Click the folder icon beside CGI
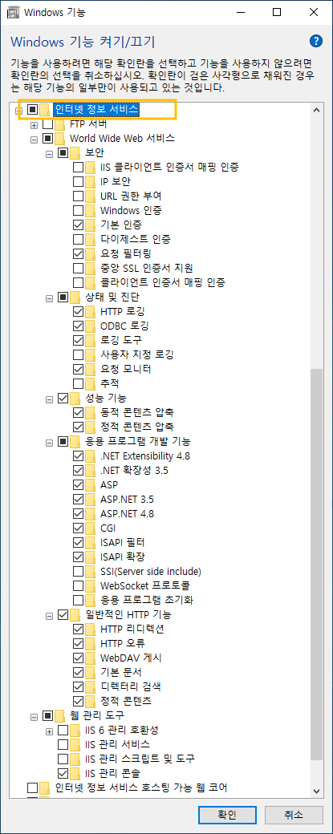 point(91,528)
